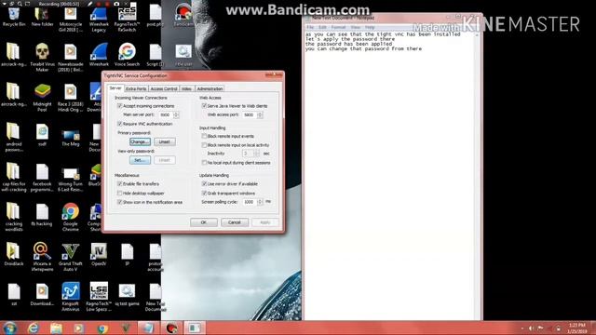Image resolution: width=596 pixels, height=335 pixels.
Task: Click the primary password Unset button
Action: [165, 141]
